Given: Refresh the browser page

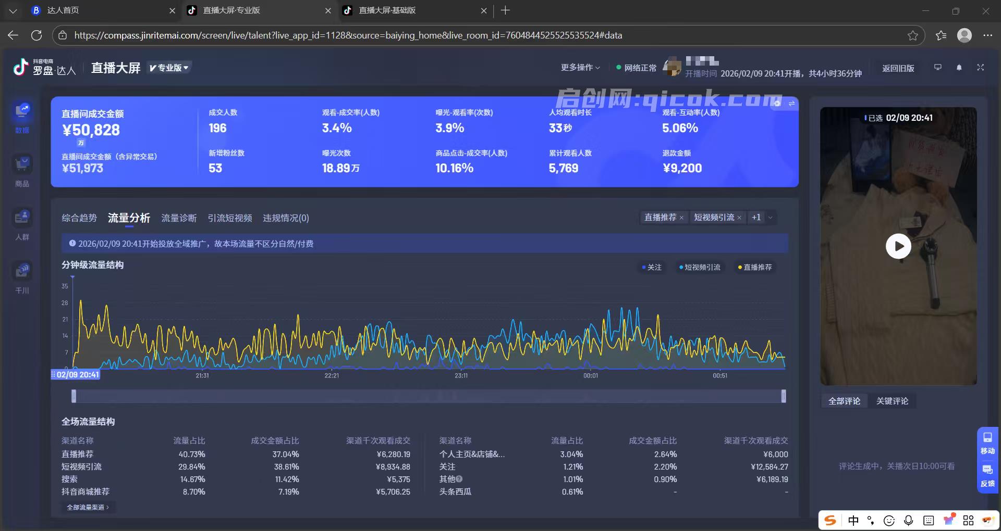Looking at the screenshot, I should tap(36, 35).
